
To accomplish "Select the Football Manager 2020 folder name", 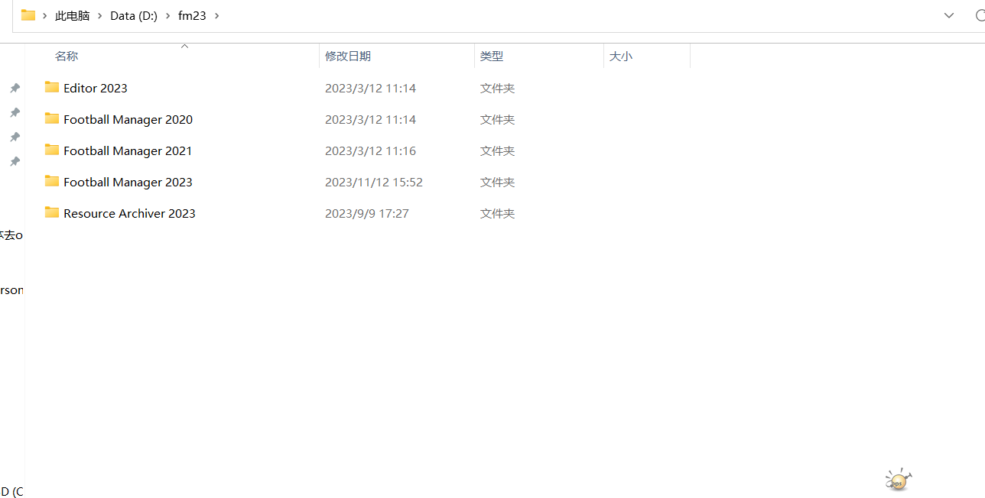I will tap(128, 119).
